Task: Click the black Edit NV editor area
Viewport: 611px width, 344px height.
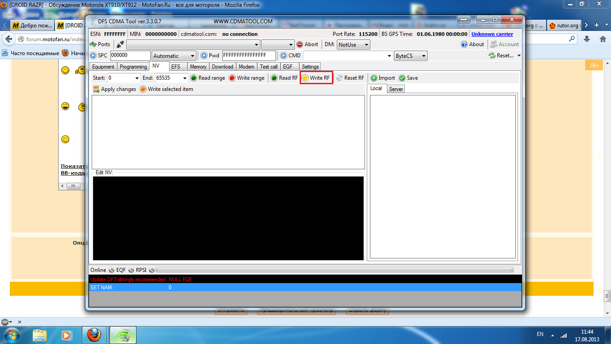Action: (x=228, y=218)
